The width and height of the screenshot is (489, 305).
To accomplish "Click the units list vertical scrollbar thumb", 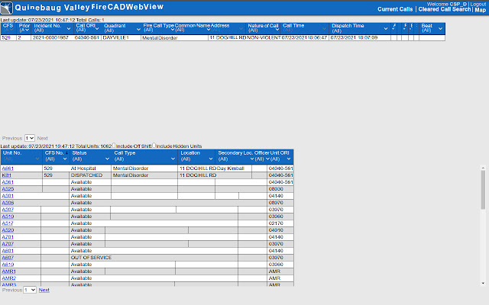I will click(x=483, y=190).
